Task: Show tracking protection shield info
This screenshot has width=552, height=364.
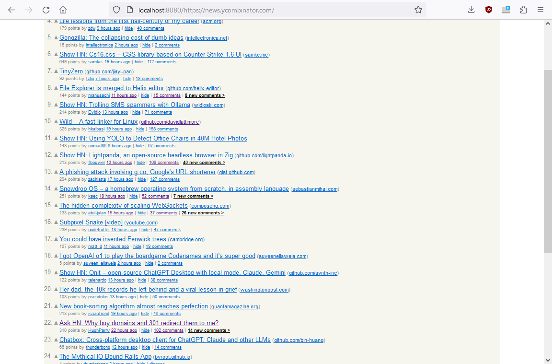Action: pos(116,10)
